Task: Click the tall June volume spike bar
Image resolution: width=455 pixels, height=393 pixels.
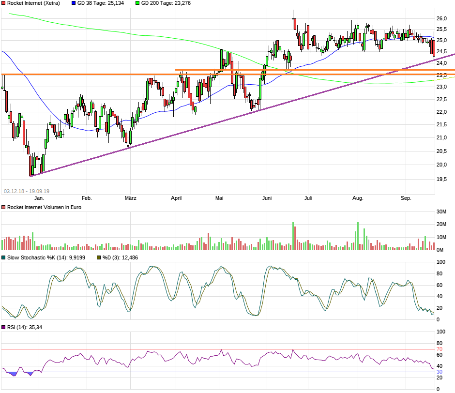Action: pyautogui.click(x=293, y=236)
